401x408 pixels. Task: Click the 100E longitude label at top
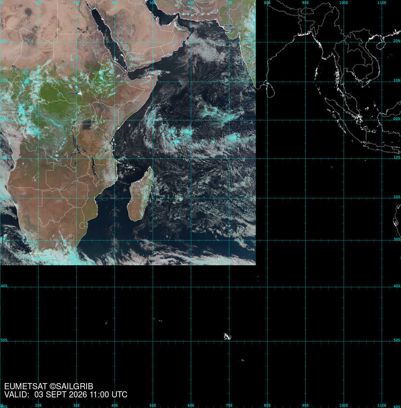pyautogui.click(x=343, y=2)
